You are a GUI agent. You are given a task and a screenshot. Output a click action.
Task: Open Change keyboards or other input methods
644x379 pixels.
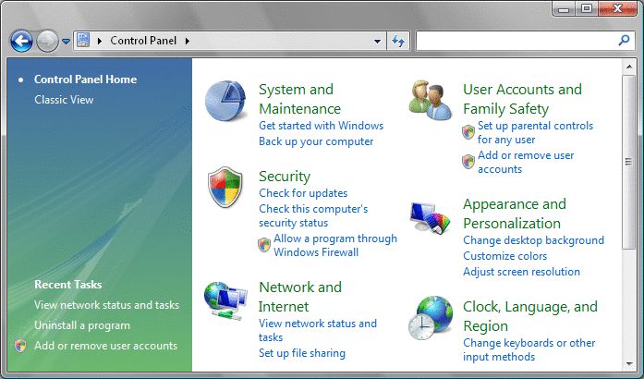click(529, 349)
